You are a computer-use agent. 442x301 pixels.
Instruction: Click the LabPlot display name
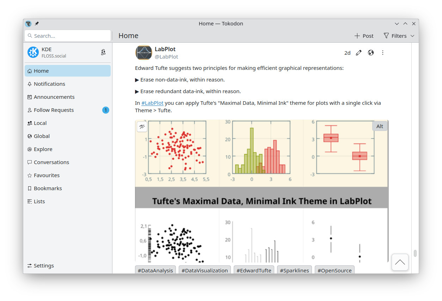[165, 49]
